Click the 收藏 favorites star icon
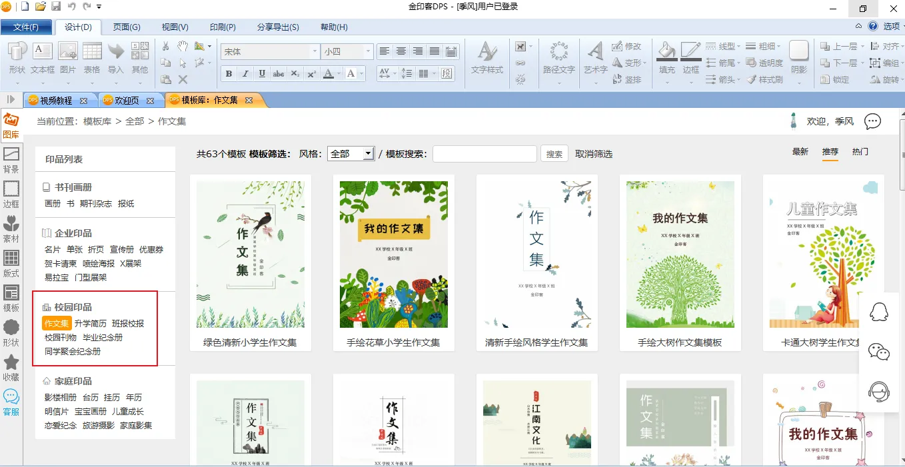Image resolution: width=905 pixels, height=467 pixels. (x=11, y=367)
